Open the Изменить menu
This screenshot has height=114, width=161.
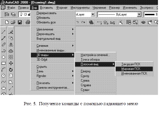tap(130, 8)
